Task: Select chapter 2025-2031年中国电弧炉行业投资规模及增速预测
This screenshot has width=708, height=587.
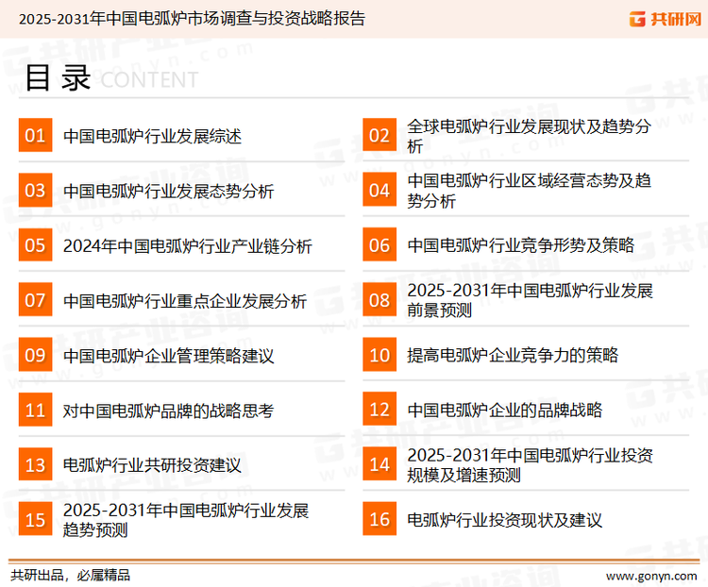Action: 530,464
